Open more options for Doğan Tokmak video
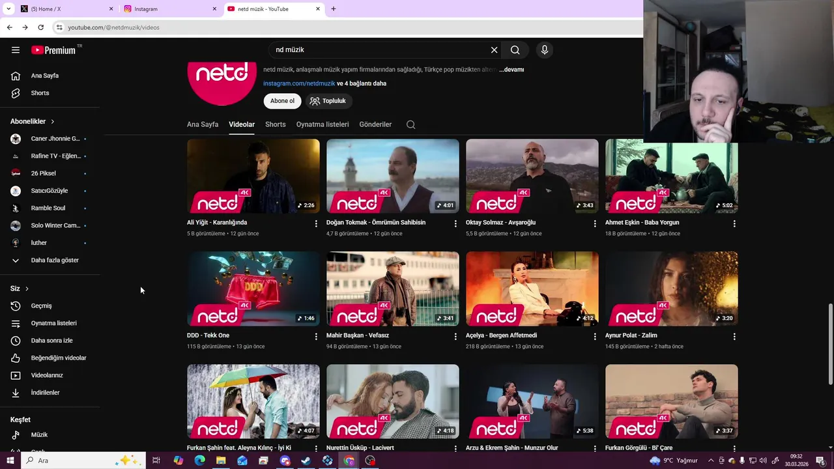The width and height of the screenshot is (834, 469). (455, 223)
